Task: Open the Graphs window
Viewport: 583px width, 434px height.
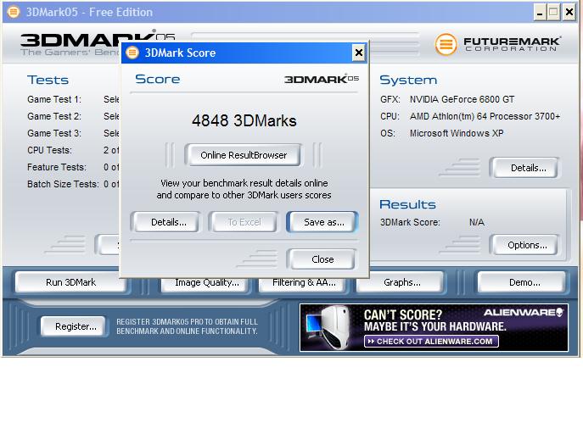Action: tap(401, 282)
